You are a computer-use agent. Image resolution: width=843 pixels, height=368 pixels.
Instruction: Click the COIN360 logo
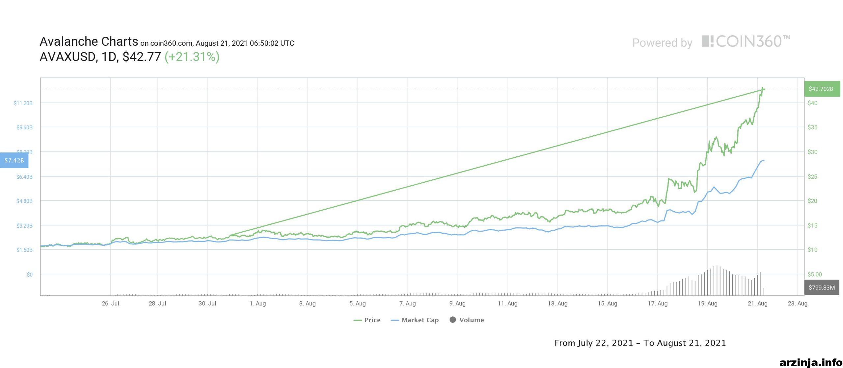tap(746, 42)
